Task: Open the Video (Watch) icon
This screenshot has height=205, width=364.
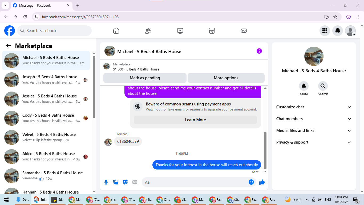Action: tap(180, 31)
